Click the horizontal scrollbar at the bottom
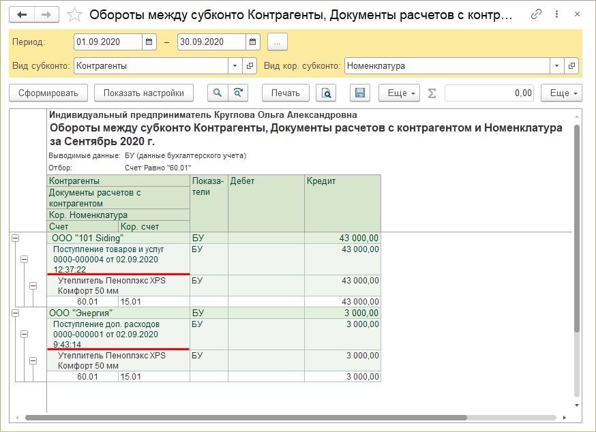The image size is (596, 432). tap(245, 418)
